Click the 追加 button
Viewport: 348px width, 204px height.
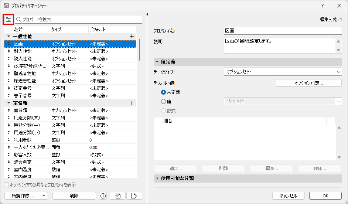tap(176, 169)
